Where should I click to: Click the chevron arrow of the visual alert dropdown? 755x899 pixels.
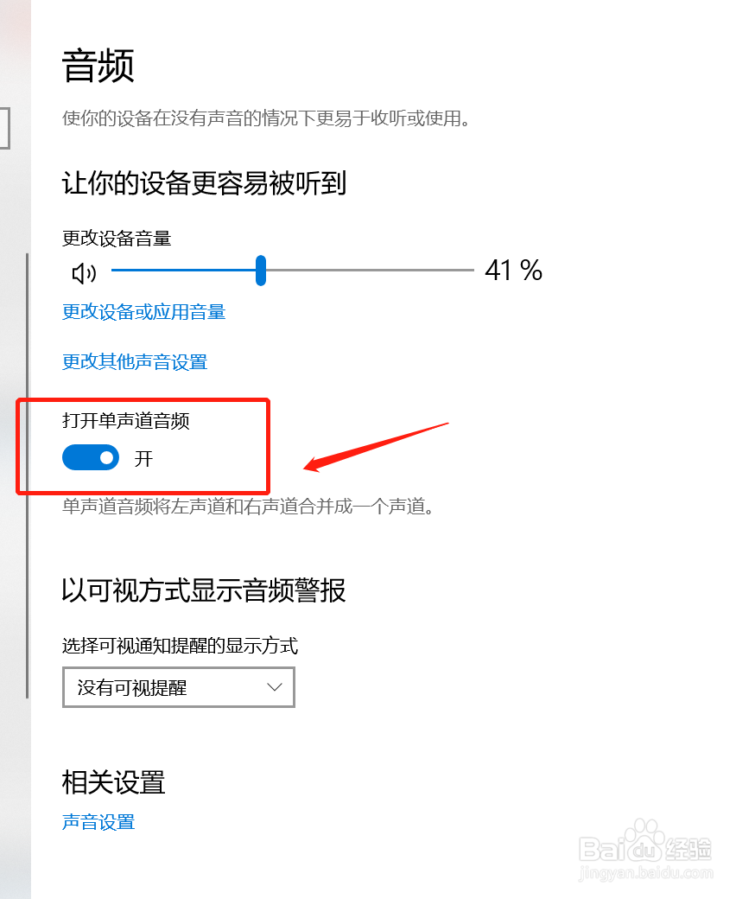pos(275,687)
